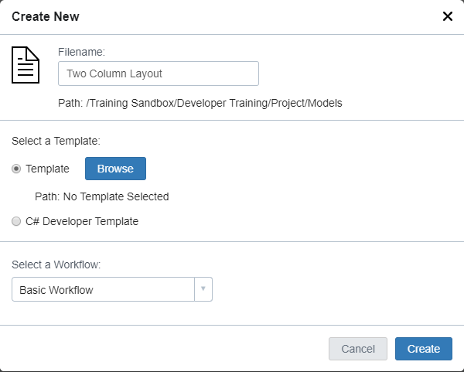
Task: Open the Basic Workflow dropdown
Action: pyautogui.click(x=111, y=290)
